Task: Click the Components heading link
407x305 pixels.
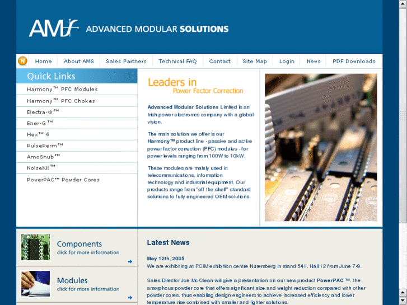Action: pos(79,244)
